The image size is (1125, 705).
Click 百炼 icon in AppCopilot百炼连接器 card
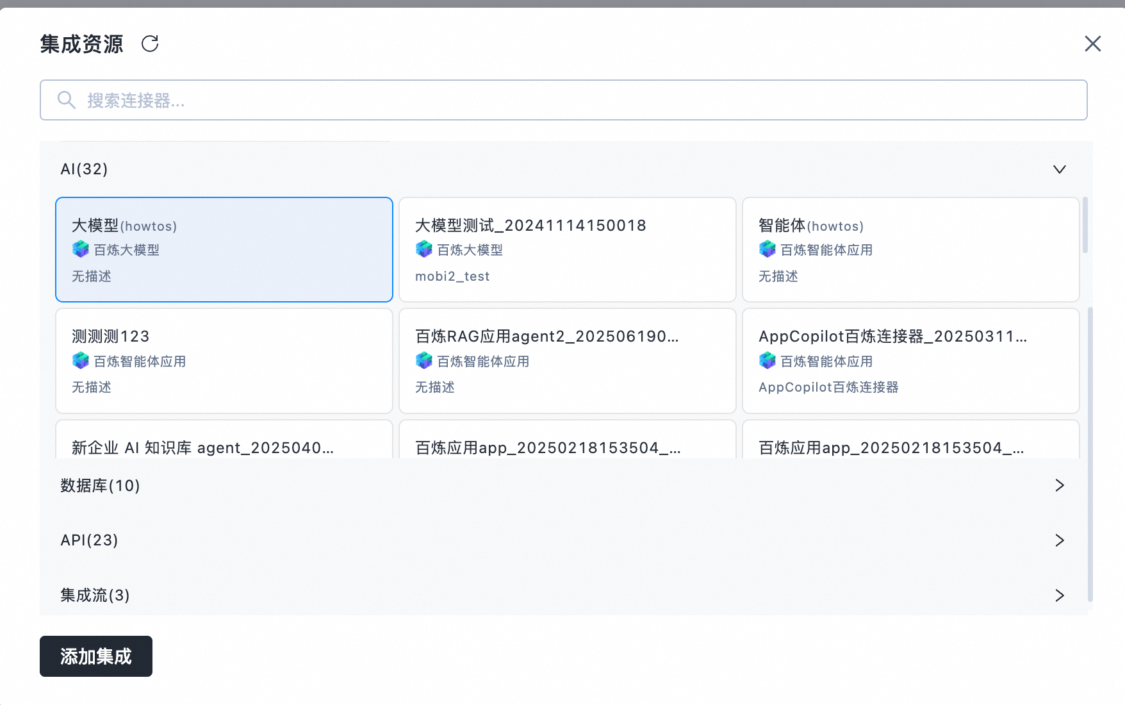point(768,361)
